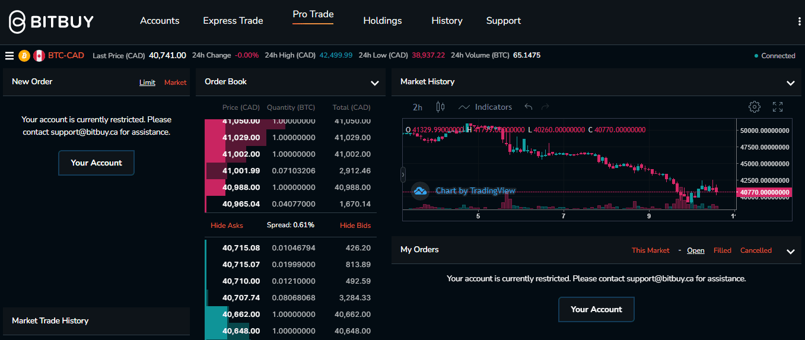Click the Canadian flag icon

click(x=39, y=56)
